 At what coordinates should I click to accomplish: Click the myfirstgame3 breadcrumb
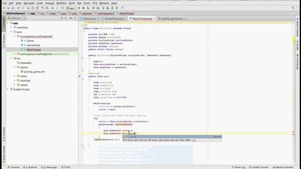pyautogui.click(x=105, y=14)
